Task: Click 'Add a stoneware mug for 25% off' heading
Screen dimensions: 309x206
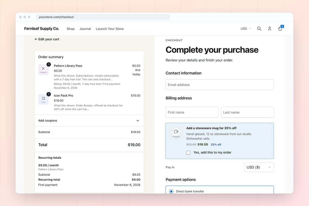Action: (x=211, y=128)
